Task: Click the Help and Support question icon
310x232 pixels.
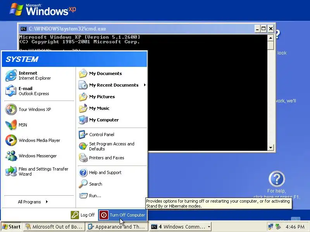Action: (83, 172)
